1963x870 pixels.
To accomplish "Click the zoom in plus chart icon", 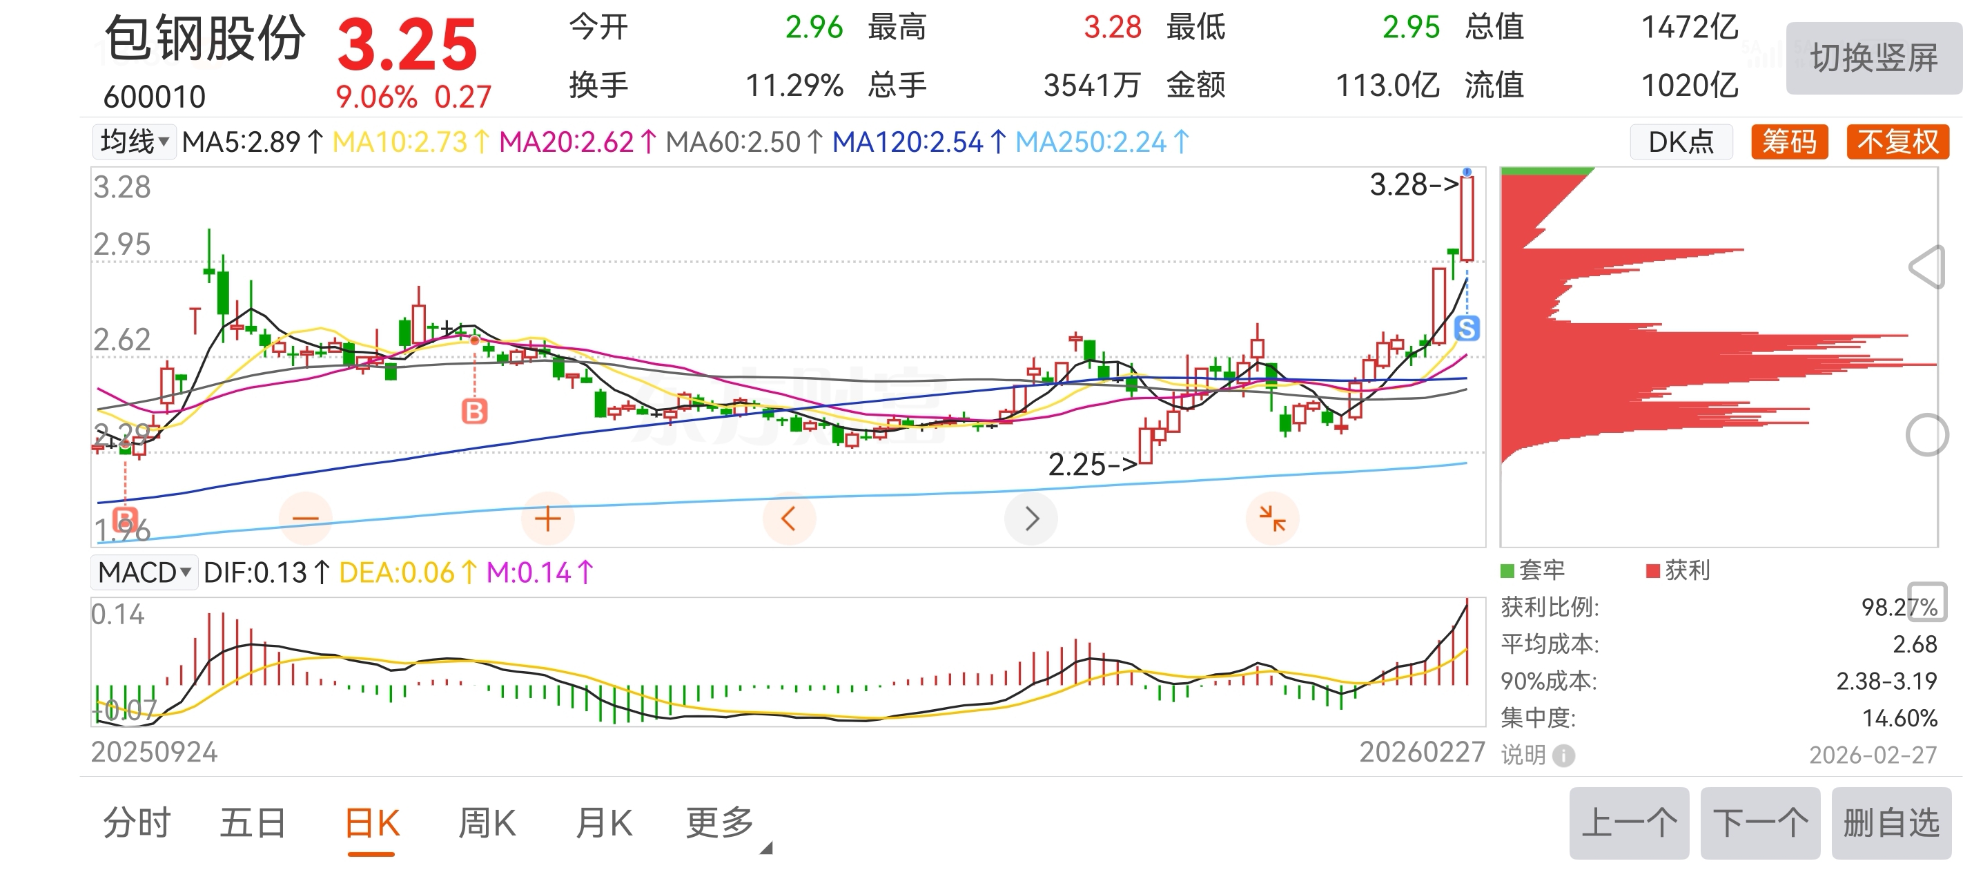I will (x=547, y=519).
